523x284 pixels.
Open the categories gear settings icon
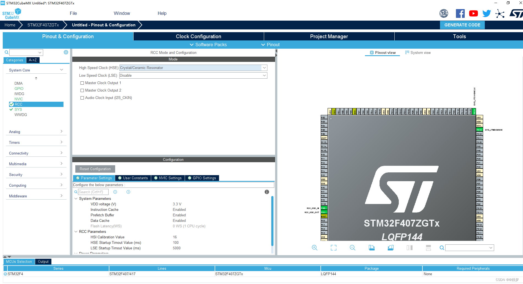[x=66, y=52]
